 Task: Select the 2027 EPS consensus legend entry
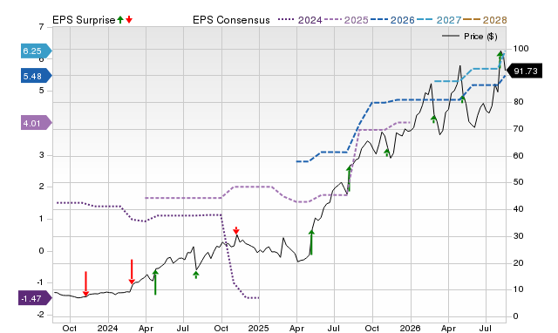click(x=439, y=20)
